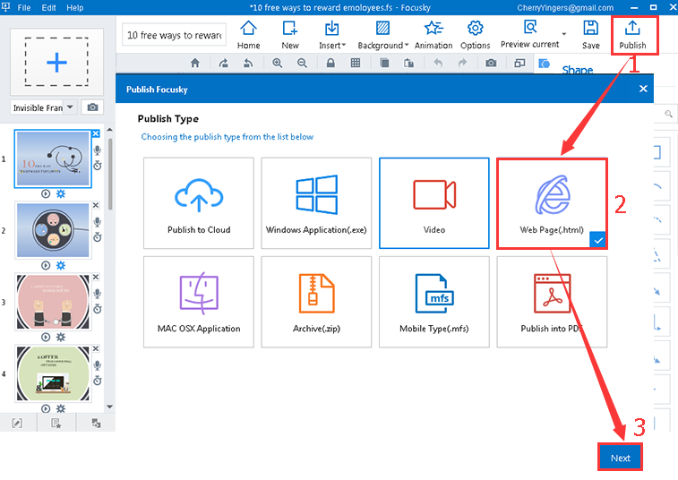Select slide 2 thumbnail
Screen dimensions: 678x480
[53, 230]
